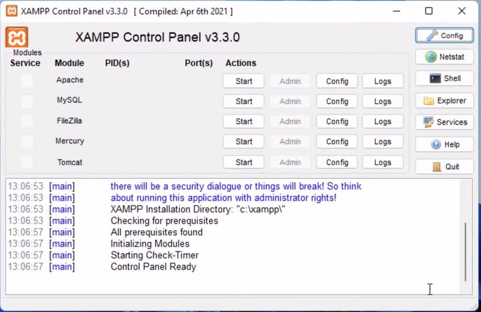Start the Apache module

[x=243, y=81]
